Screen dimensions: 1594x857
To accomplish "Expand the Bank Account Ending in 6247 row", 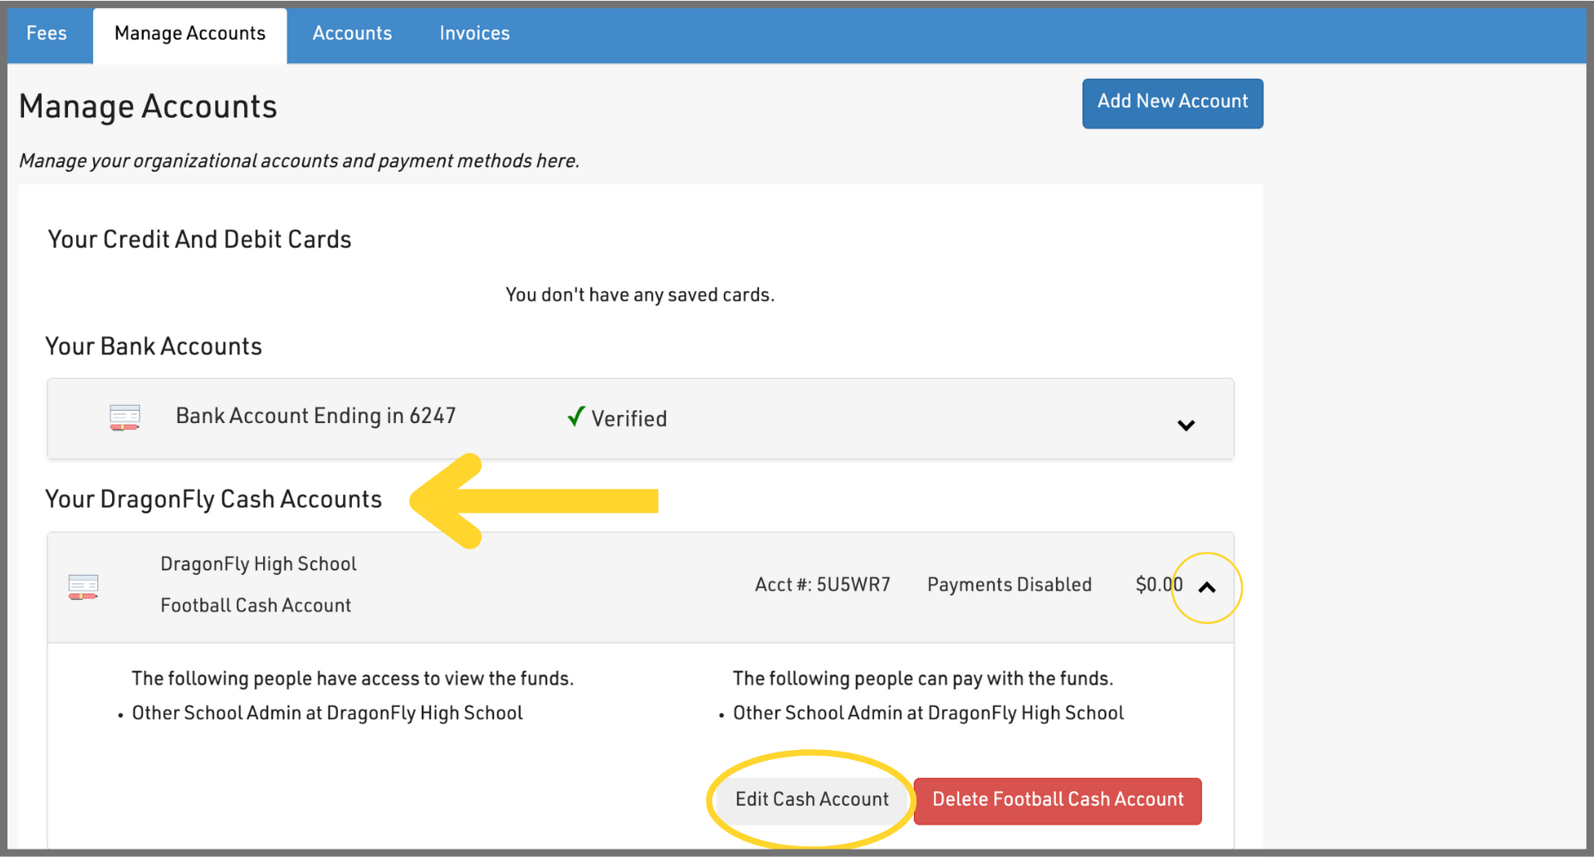I will [1186, 425].
